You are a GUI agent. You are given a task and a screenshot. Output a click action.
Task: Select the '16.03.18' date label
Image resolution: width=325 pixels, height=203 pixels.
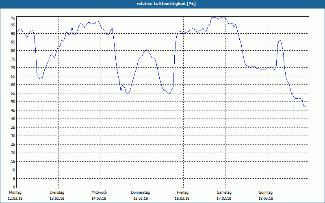point(182,199)
